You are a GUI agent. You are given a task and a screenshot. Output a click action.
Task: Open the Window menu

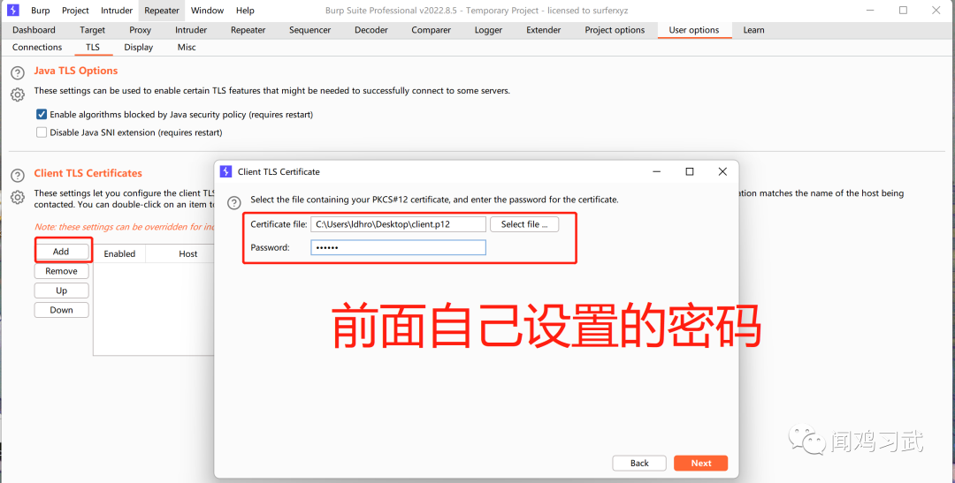point(207,11)
